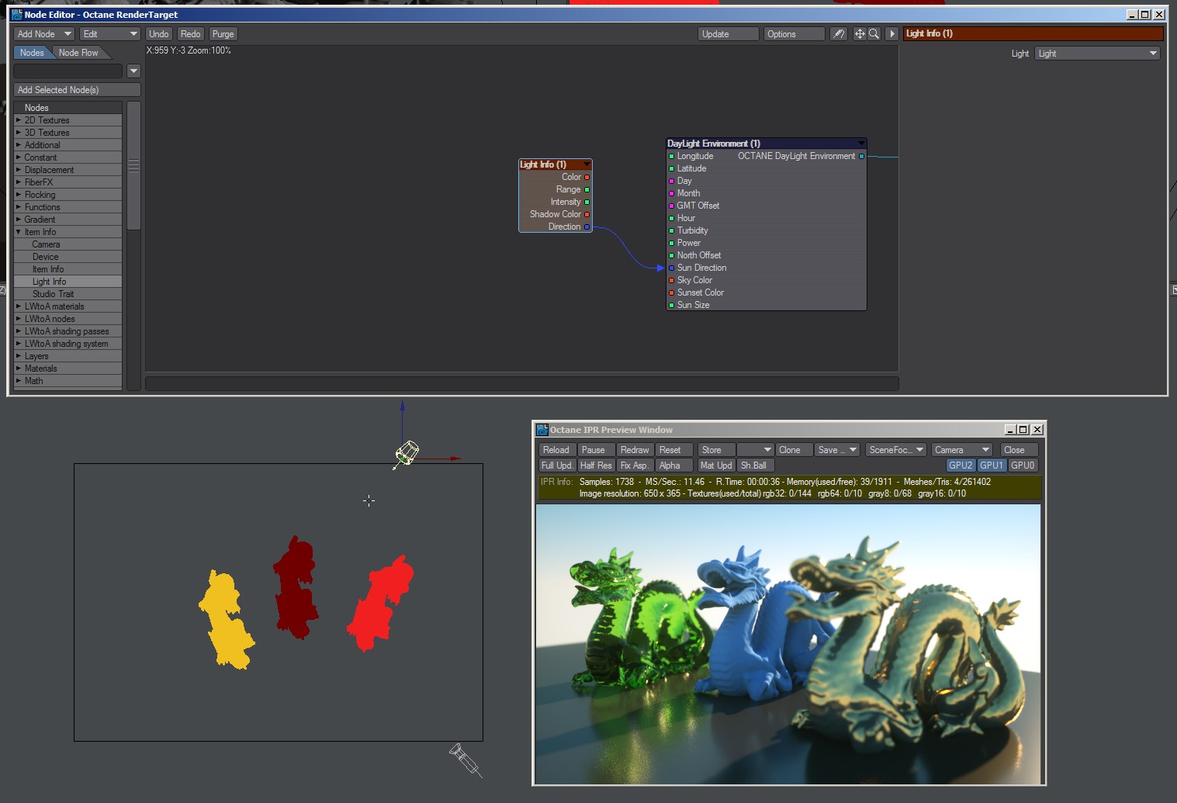The height and width of the screenshot is (803, 1177).
Task: Click the Sun Direction input connector dot
Action: [x=671, y=268]
